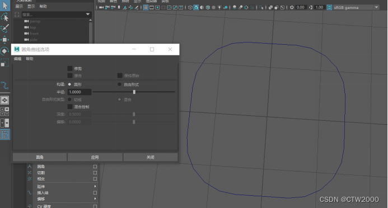388x208 pixels.
Task: Click the wireframe cube display icon
Action: coord(190,7)
